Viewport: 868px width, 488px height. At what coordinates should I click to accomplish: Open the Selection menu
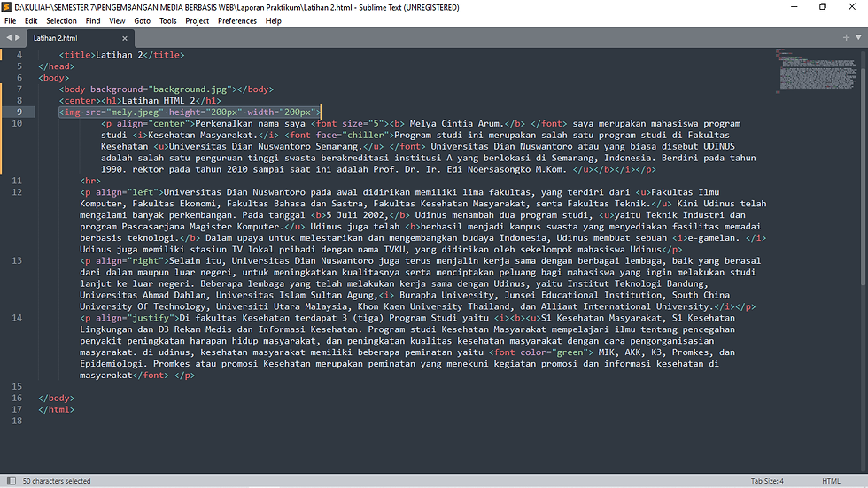(61, 21)
